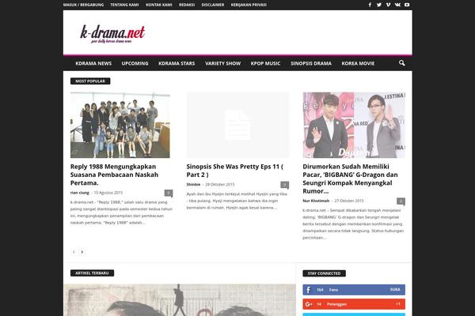Click the Stay Connected section label
The height and width of the screenshot is (316, 475).
(324, 273)
